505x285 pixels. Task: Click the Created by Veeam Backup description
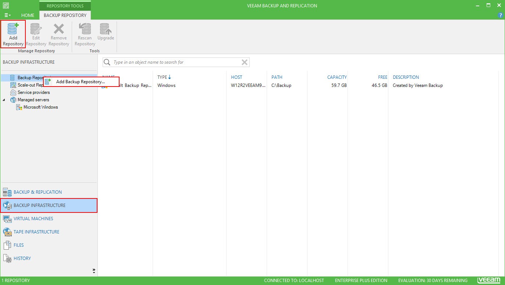pos(418,85)
